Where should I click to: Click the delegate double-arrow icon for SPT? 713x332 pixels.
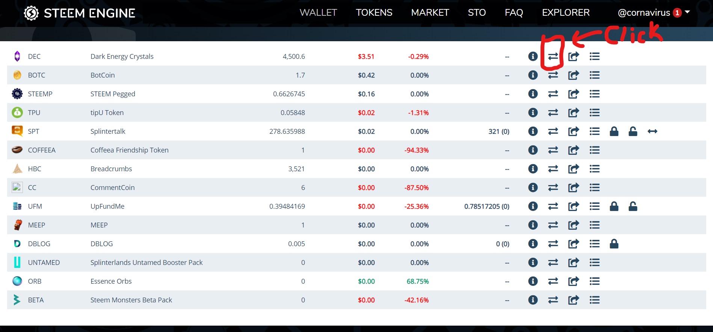tap(652, 132)
